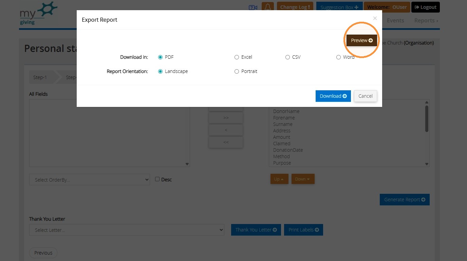Open the Events menu
Screen dimensions: 467x261
point(395,20)
